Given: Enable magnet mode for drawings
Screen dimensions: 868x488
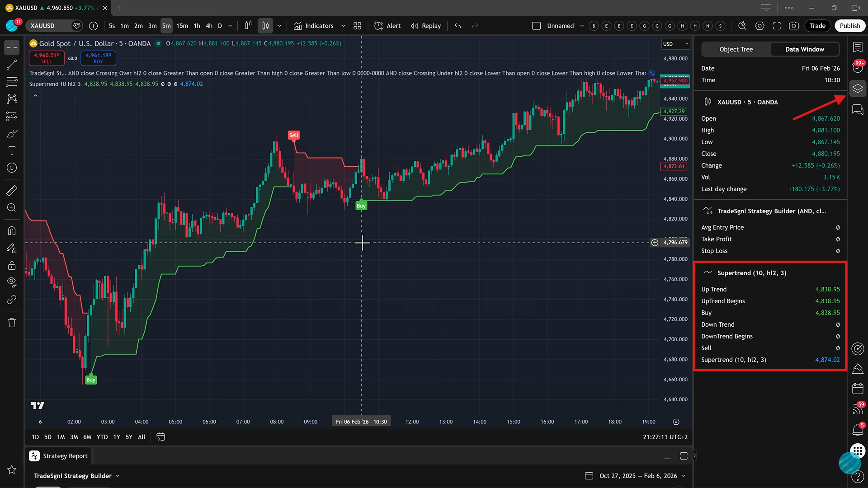Looking at the screenshot, I should (11, 230).
